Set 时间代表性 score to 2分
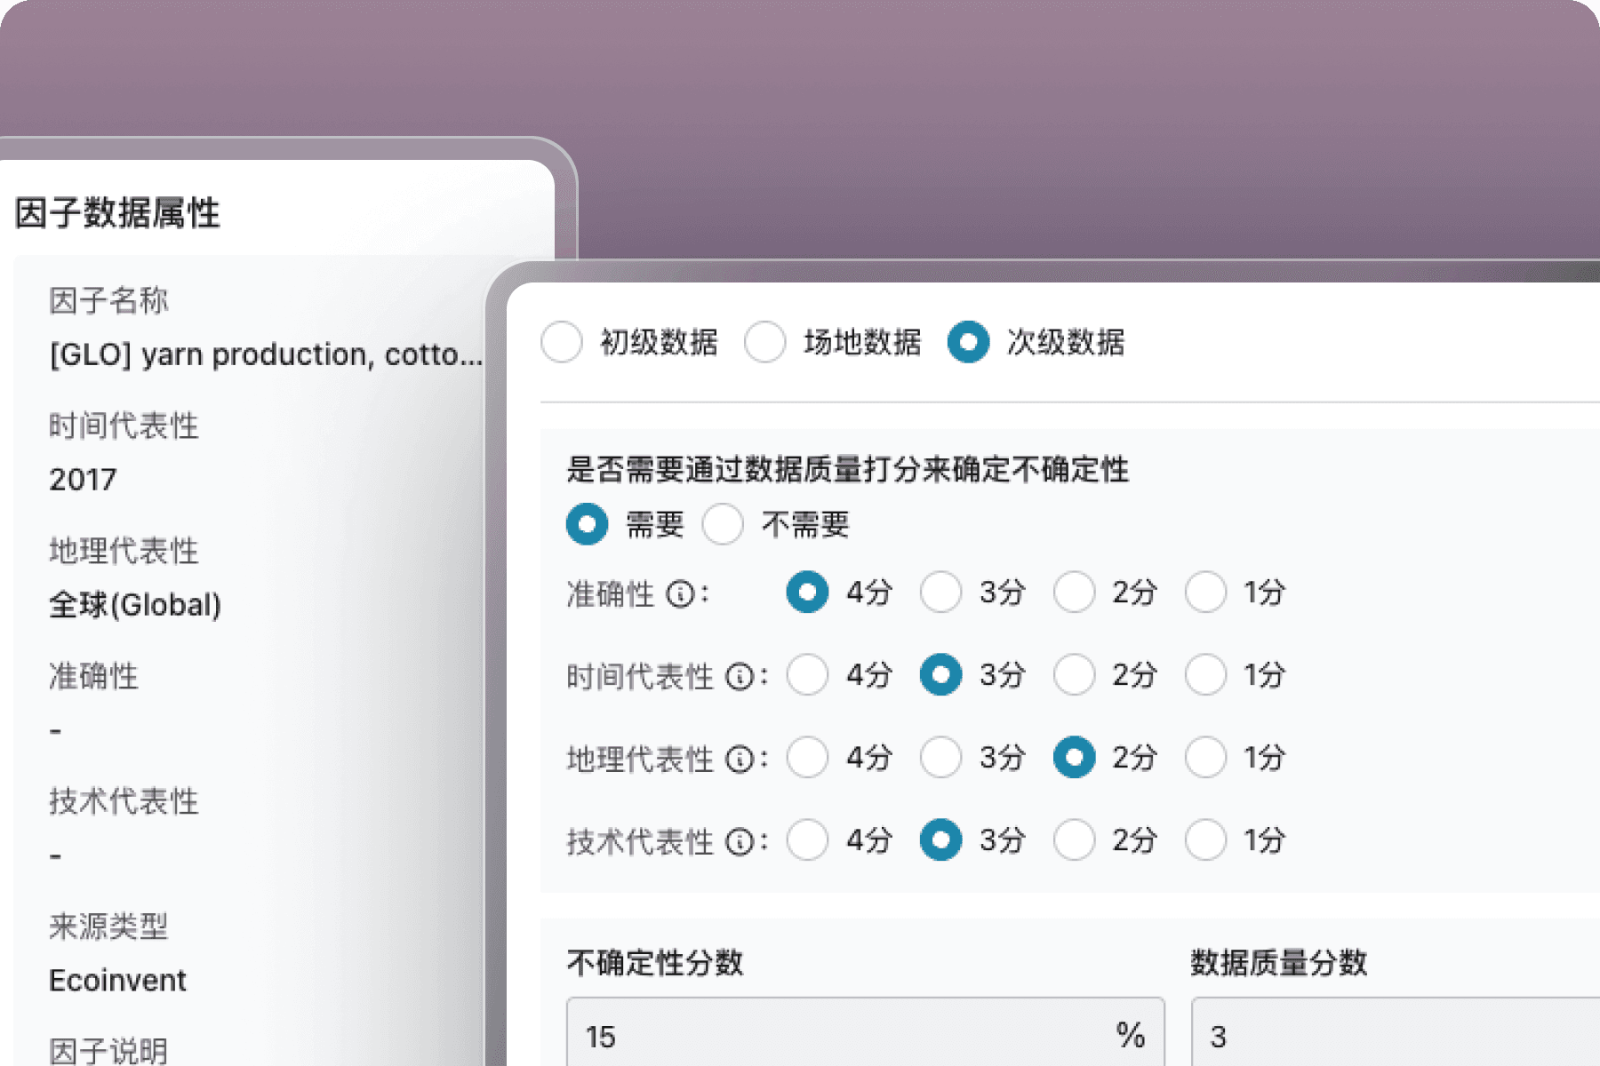This screenshot has height=1066, width=1600. click(1074, 675)
